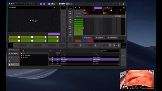Open the second right-side FX slot dropdown

pyautogui.click(x=95, y=45)
